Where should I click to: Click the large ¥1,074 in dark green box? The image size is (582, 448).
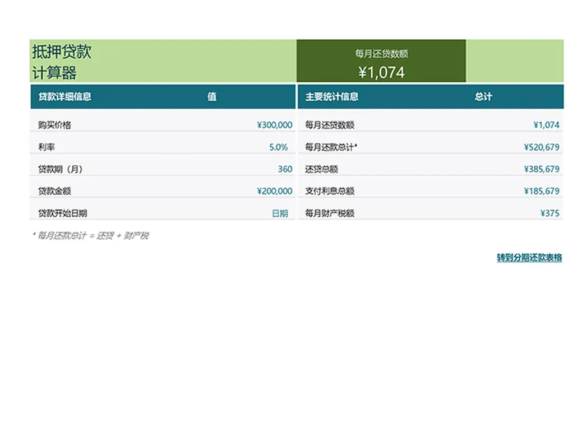click(x=381, y=72)
